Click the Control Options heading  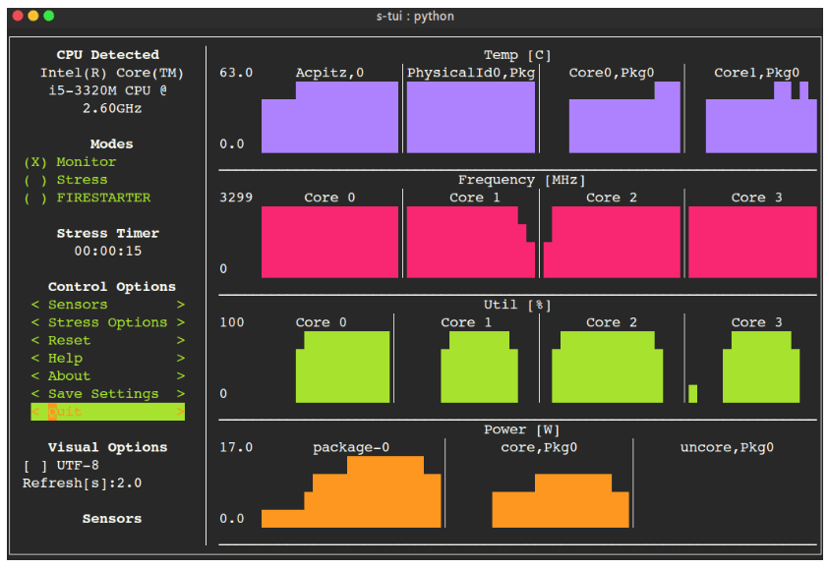110,286
